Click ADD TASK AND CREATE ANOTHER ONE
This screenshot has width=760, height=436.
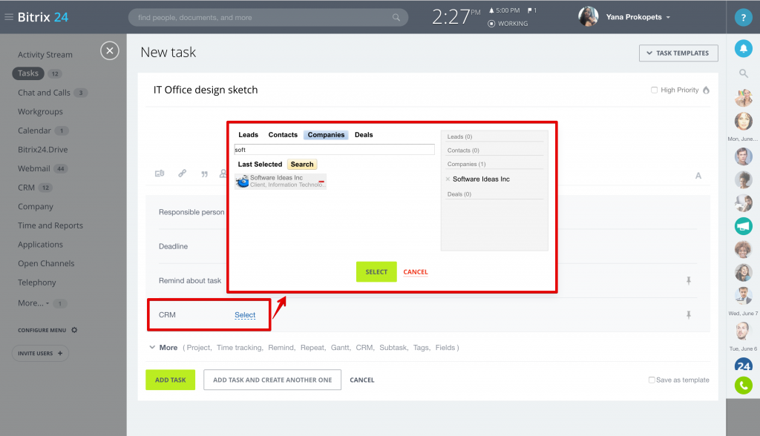(272, 380)
